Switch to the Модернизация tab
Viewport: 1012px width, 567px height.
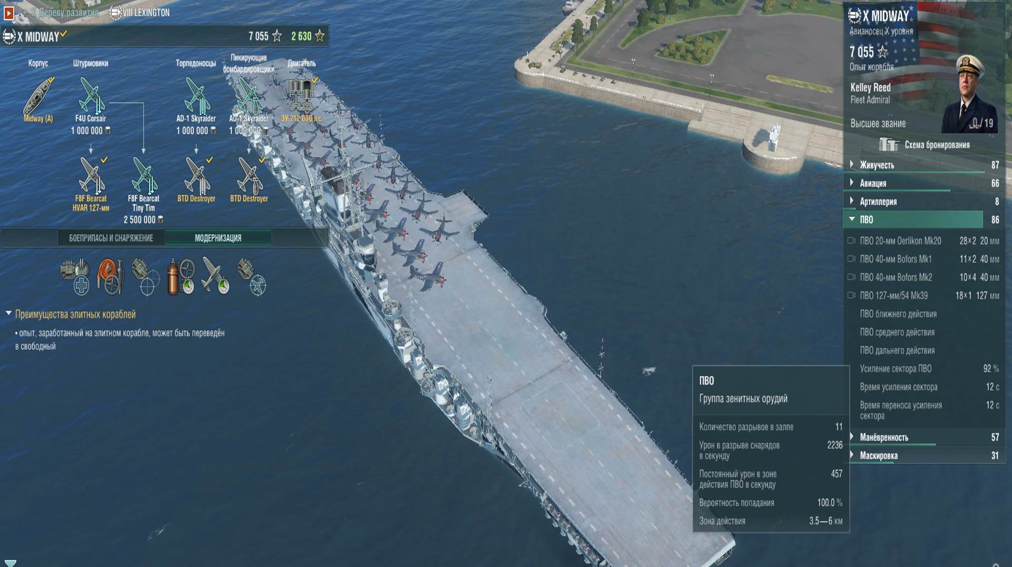pyautogui.click(x=218, y=238)
